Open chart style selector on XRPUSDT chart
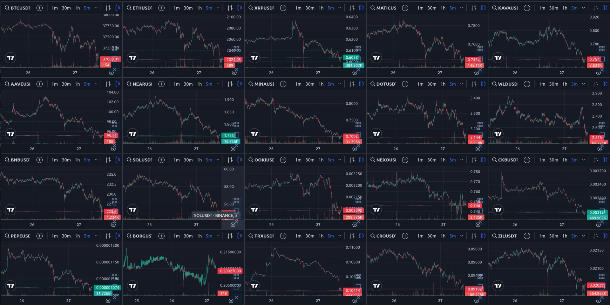The width and height of the screenshot is (610, 305). coord(352,8)
